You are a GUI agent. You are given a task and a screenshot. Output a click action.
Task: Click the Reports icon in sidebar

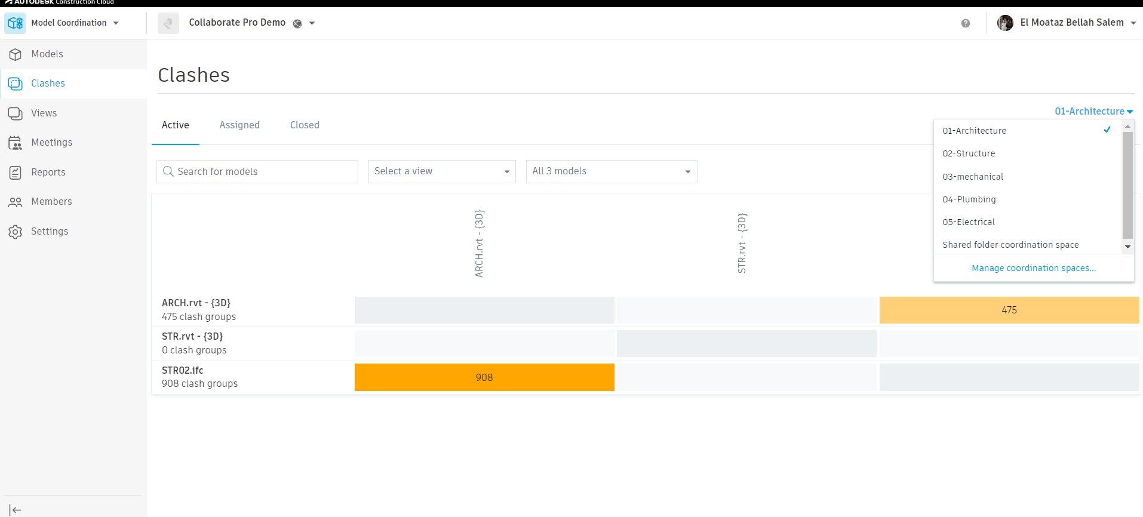(16, 173)
